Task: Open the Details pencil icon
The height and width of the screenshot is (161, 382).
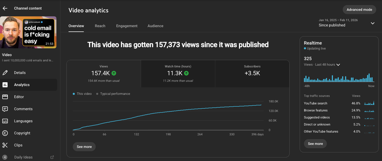Action: (5, 72)
